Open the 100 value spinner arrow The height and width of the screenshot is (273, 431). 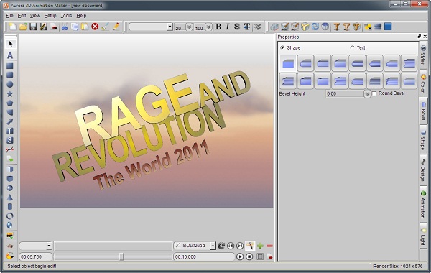pos(208,27)
